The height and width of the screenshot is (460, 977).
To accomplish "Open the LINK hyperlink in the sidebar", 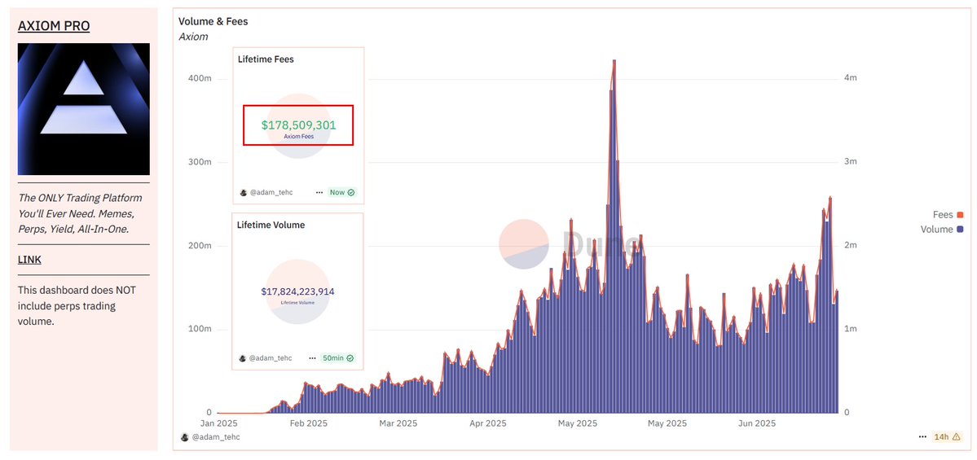I will 29,260.
